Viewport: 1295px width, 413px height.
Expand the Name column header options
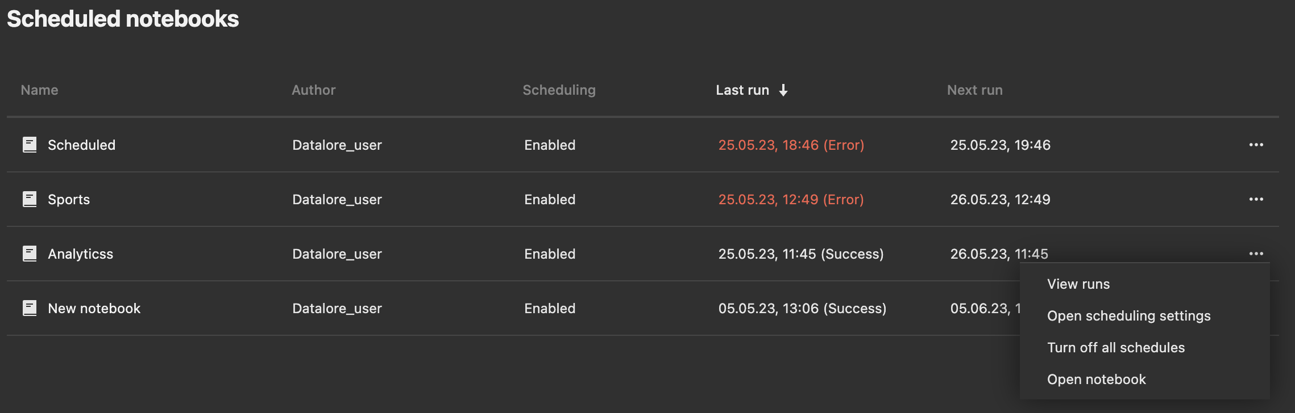click(x=39, y=90)
